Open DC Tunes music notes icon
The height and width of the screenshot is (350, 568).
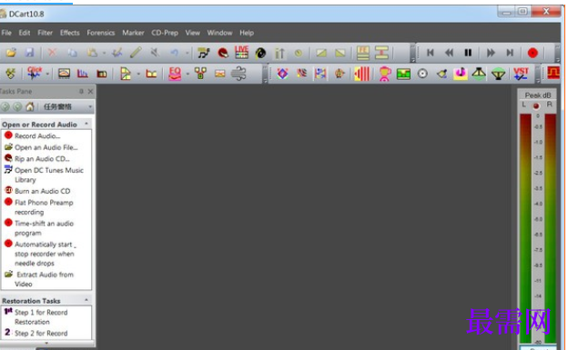coord(204,53)
